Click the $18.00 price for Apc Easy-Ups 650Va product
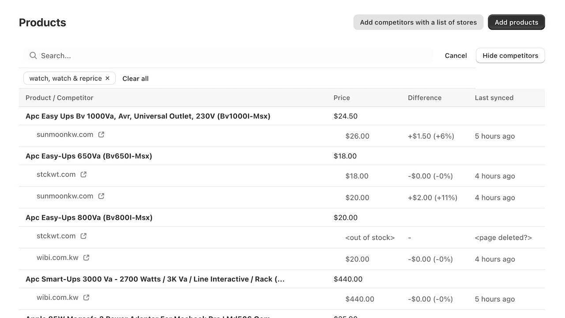This screenshot has width=565, height=318. click(345, 156)
